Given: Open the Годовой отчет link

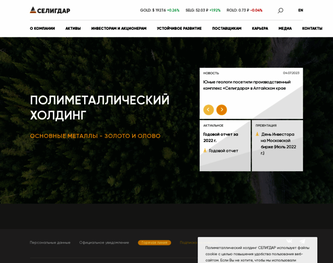Looking at the screenshot, I should 223,151.
